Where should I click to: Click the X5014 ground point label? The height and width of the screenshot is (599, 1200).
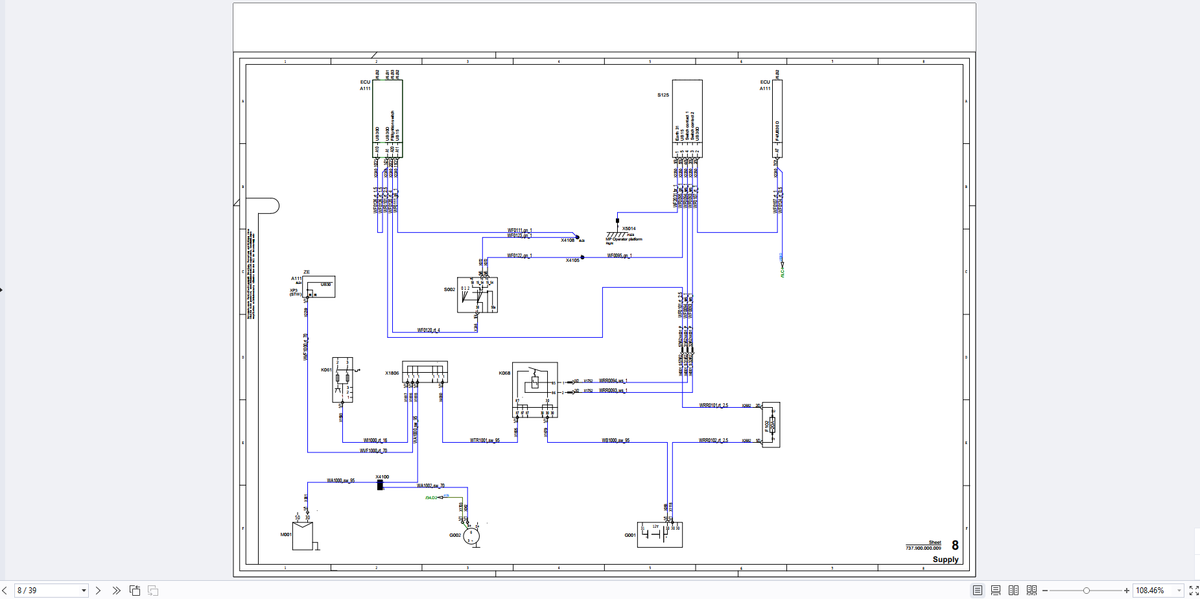[629, 229]
